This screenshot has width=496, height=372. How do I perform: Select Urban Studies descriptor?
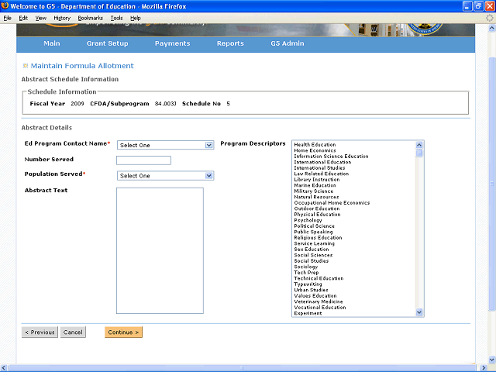point(311,290)
